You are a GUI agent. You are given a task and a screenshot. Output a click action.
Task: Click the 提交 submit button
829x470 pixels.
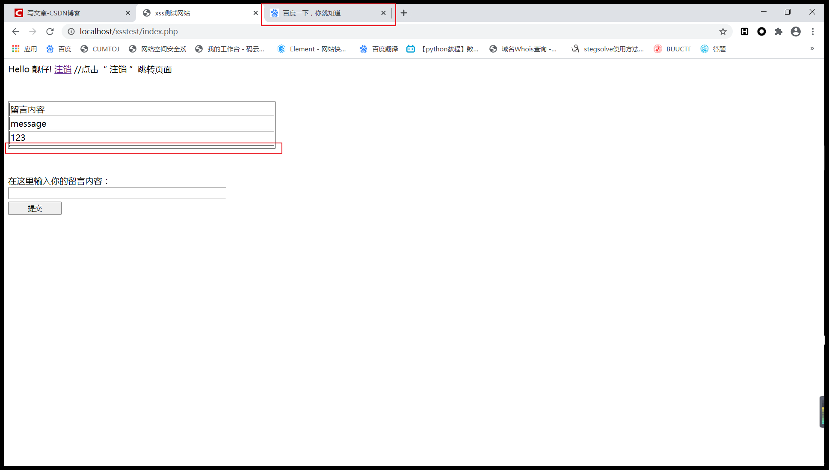[x=35, y=208]
